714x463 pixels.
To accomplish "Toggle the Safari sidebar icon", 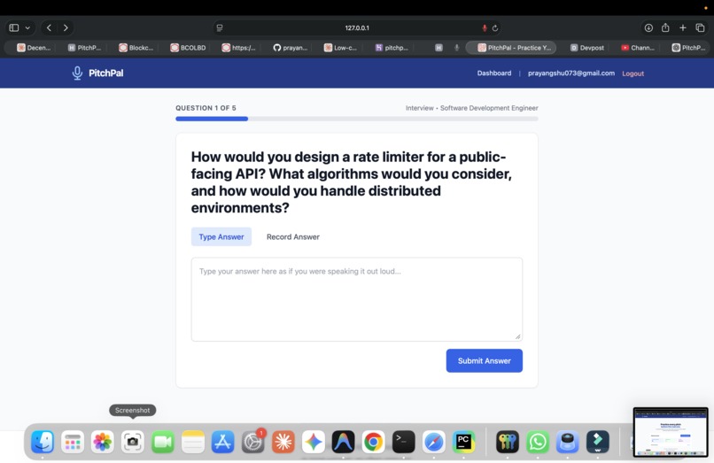I will [14, 27].
